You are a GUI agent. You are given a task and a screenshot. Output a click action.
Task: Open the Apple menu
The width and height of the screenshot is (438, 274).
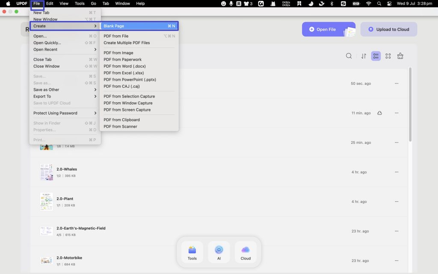(x=8, y=3)
